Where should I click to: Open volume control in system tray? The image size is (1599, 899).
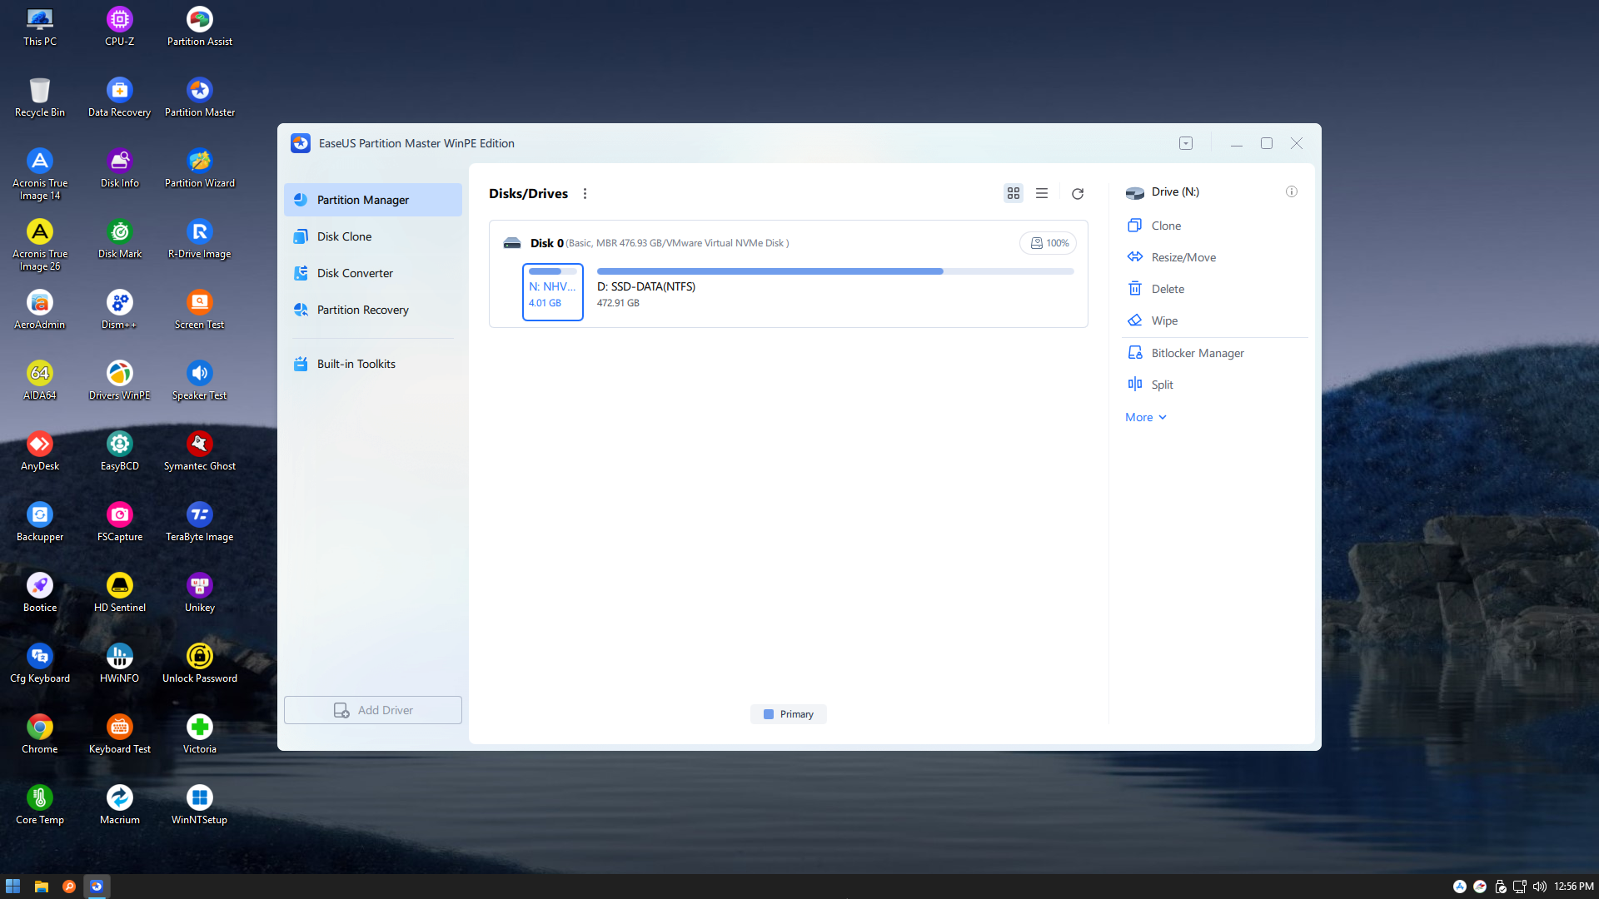point(1540,887)
